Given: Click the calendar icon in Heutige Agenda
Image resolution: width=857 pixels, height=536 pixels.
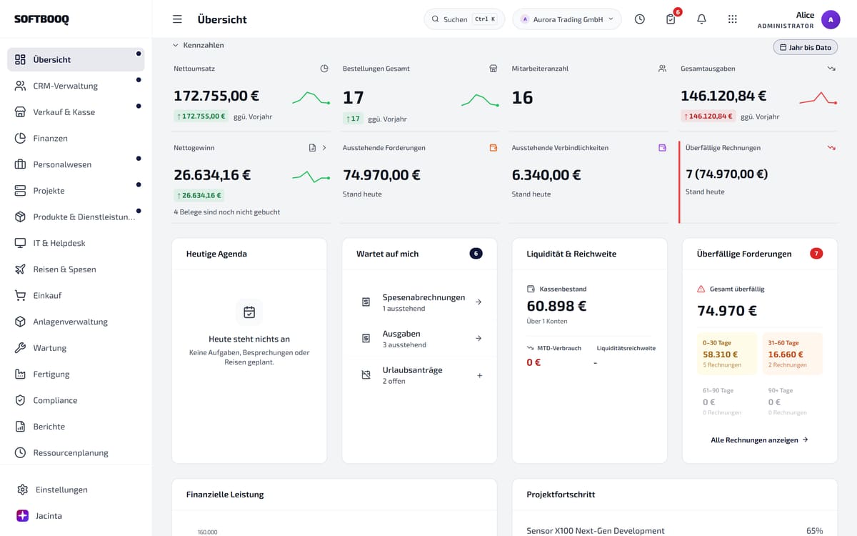Looking at the screenshot, I should point(249,312).
